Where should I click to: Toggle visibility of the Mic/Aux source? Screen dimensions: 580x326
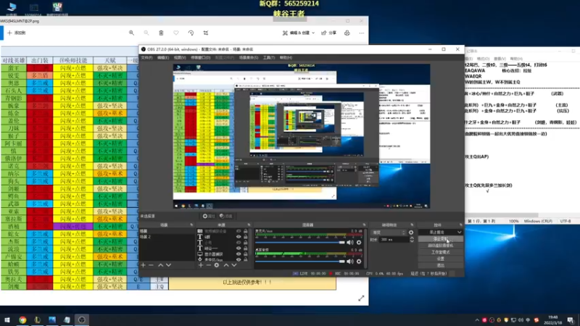239,259
